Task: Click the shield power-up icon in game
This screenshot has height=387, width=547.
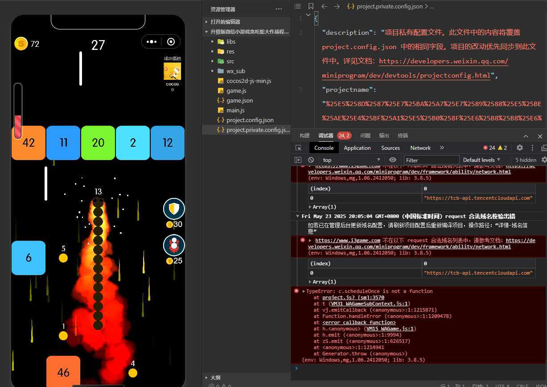Action: (173, 209)
